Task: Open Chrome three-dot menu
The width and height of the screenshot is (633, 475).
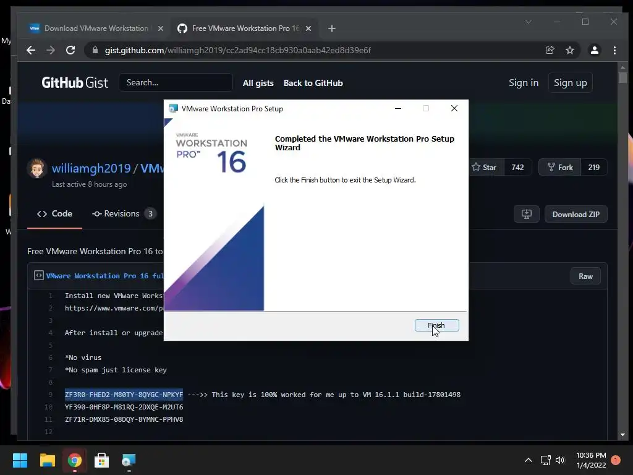Action: click(x=614, y=50)
